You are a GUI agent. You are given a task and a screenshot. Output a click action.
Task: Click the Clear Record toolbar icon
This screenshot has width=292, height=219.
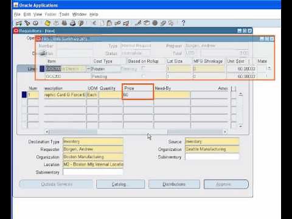point(117,23)
